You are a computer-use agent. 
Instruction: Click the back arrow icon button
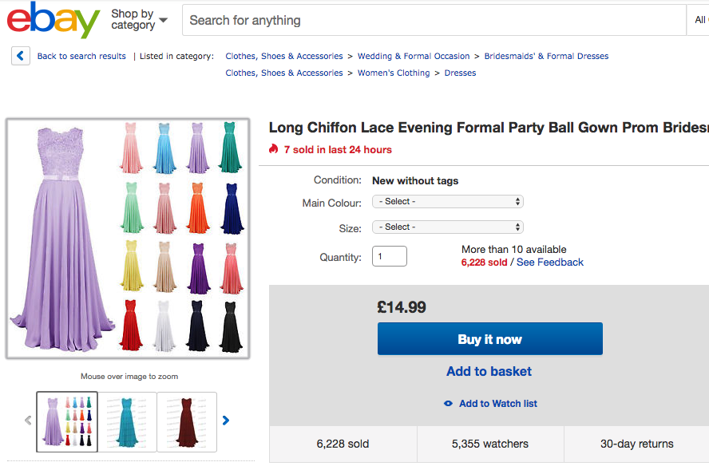click(x=20, y=56)
